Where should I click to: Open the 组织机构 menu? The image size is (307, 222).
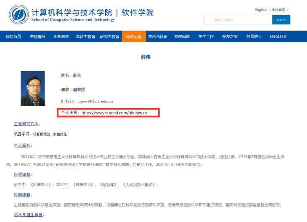pos(61,37)
